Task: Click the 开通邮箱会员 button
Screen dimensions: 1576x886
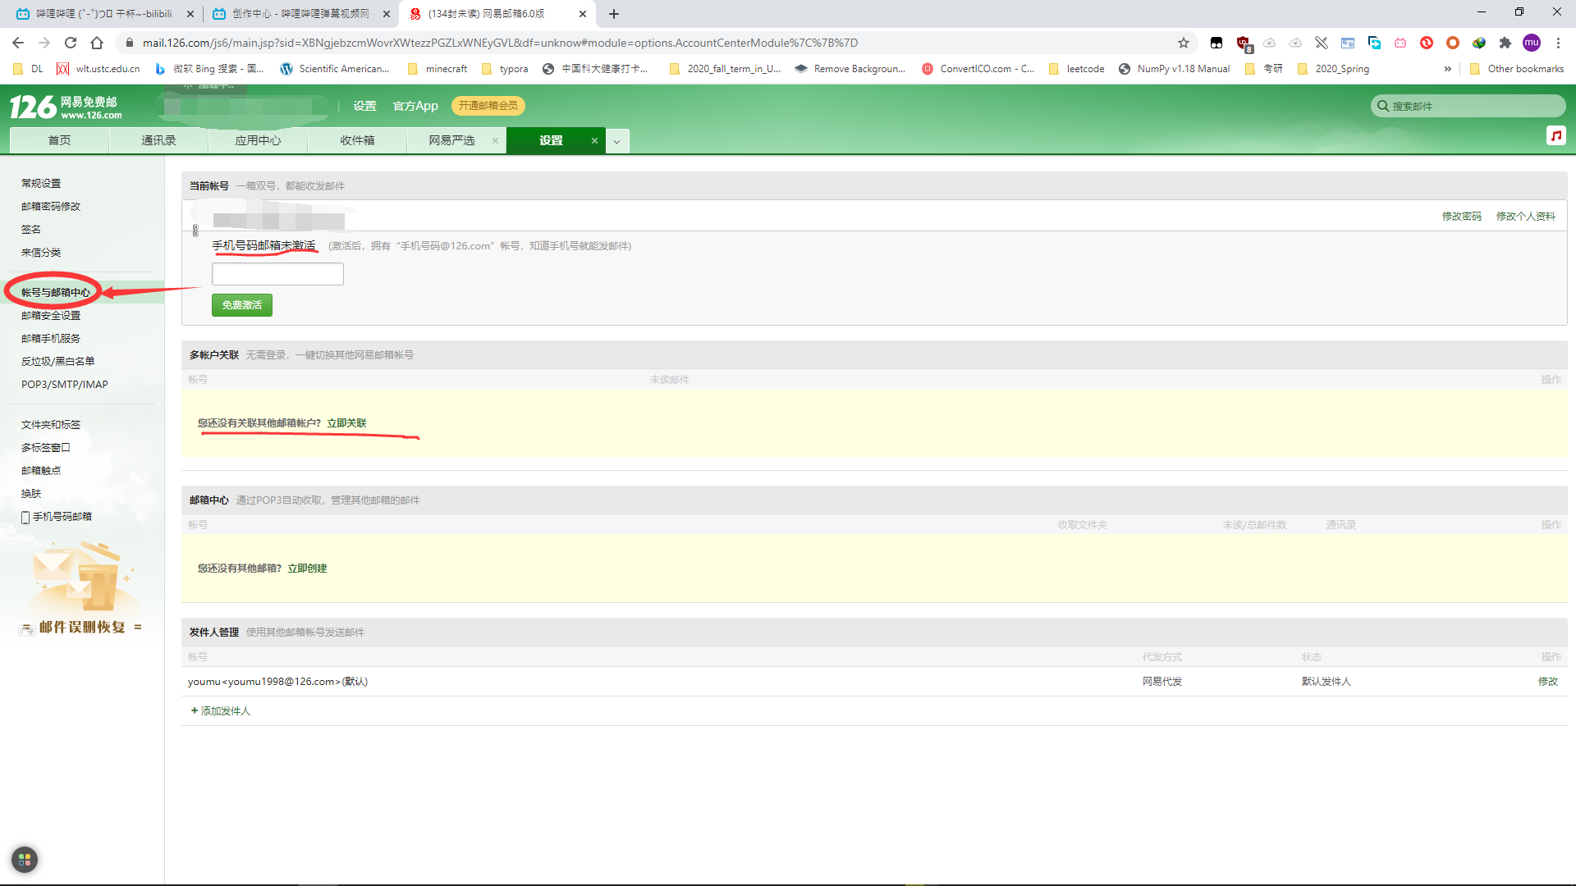Action: 488,106
